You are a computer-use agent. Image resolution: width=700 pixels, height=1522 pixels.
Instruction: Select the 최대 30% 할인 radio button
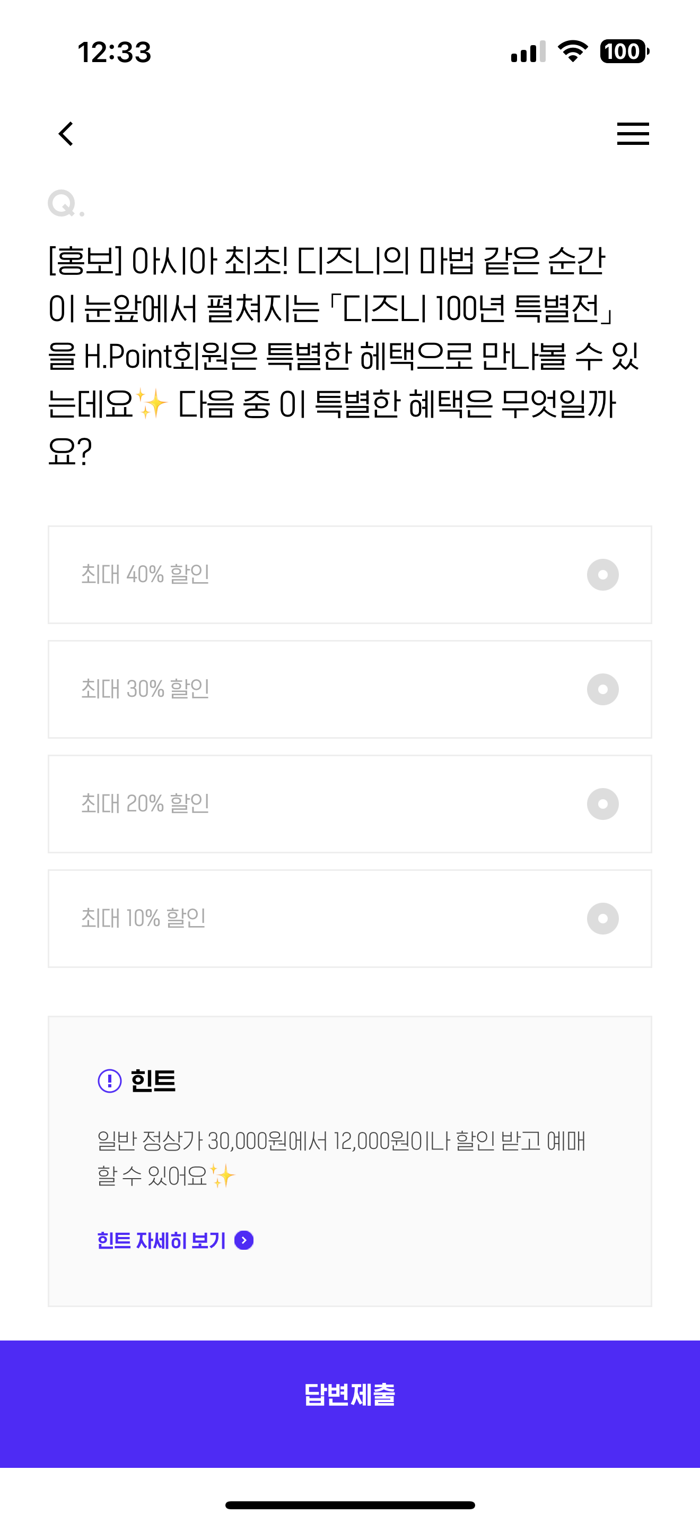pos(602,689)
